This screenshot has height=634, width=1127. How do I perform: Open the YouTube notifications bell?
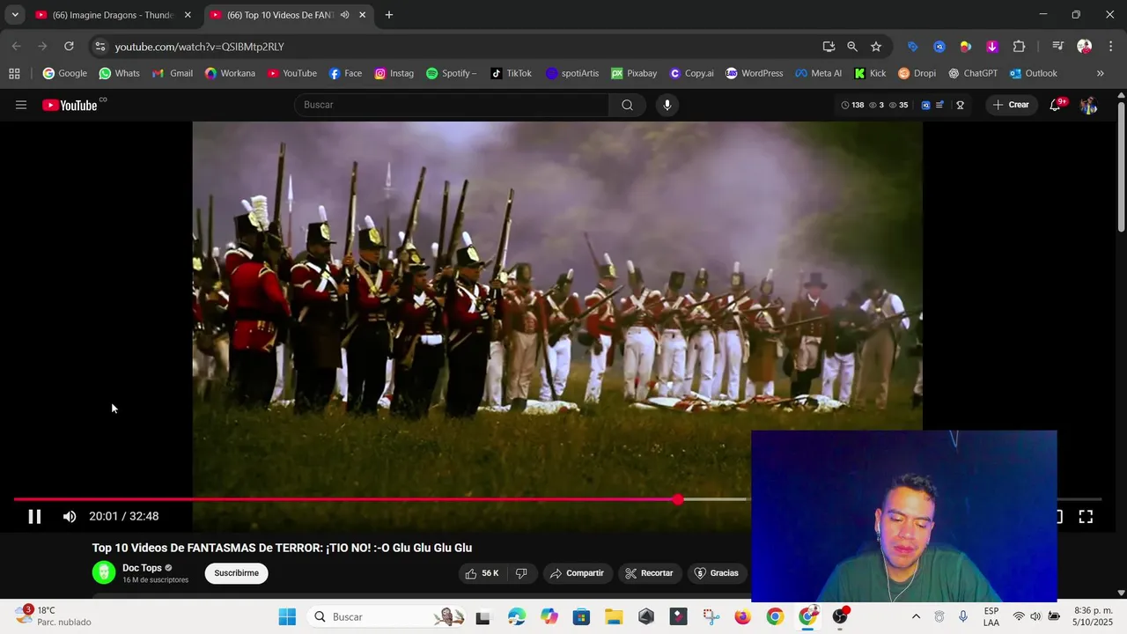pyautogui.click(x=1056, y=105)
